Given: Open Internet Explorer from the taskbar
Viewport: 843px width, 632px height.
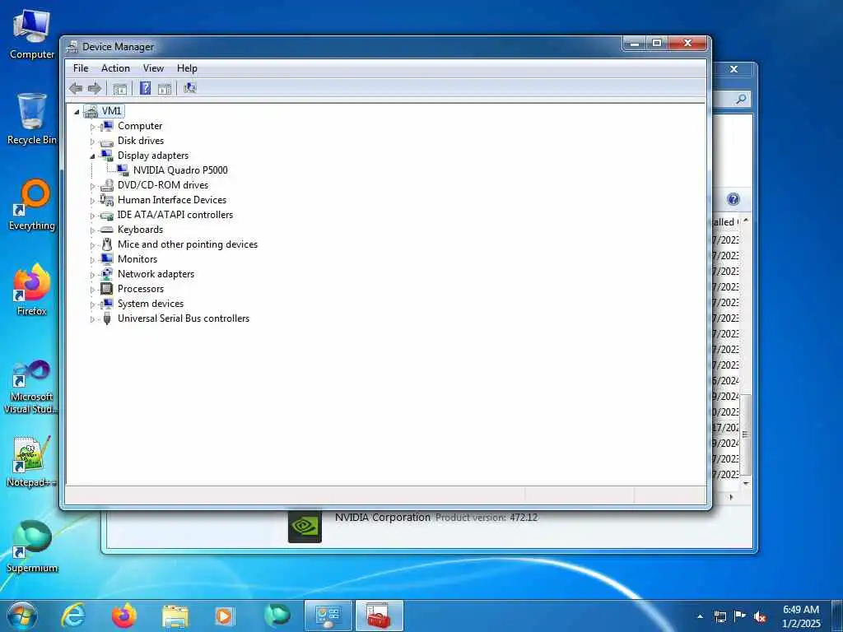Looking at the screenshot, I should [x=73, y=616].
